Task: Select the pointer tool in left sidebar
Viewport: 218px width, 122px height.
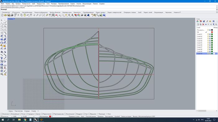Action: click(2, 20)
